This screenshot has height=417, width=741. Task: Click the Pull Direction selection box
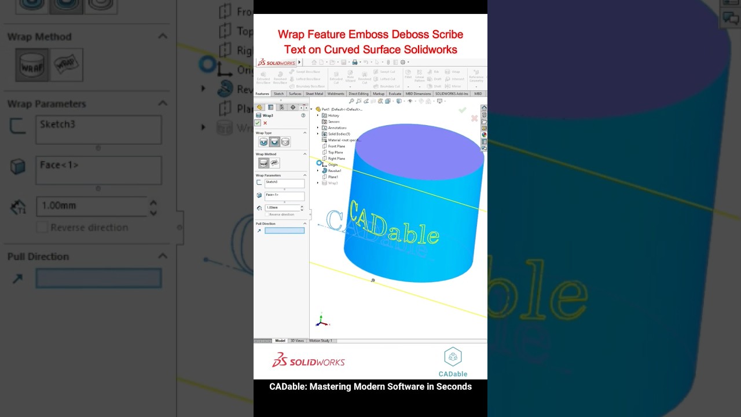pyautogui.click(x=284, y=231)
